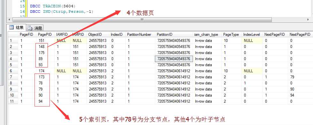Click PagePID cell with value 148

[45, 47]
